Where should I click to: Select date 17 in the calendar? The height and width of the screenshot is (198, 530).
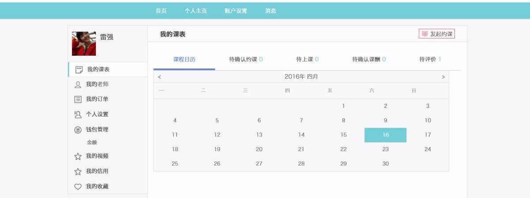pos(428,135)
